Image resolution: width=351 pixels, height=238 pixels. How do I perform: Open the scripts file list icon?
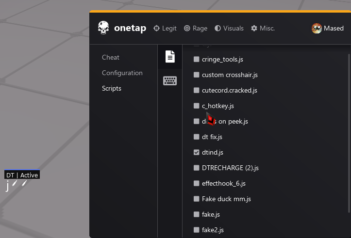click(170, 57)
